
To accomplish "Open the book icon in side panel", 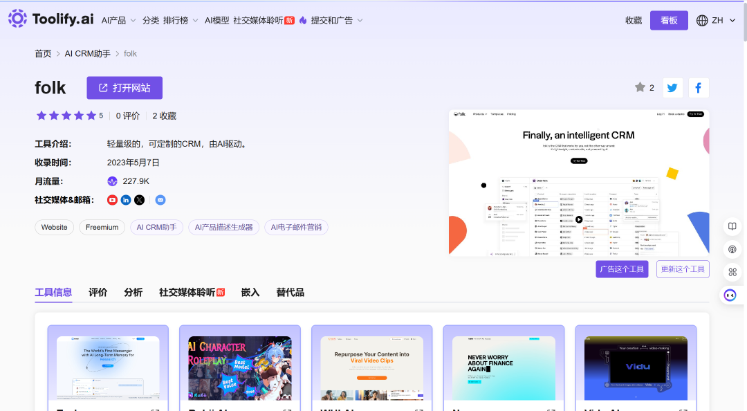I will [732, 226].
